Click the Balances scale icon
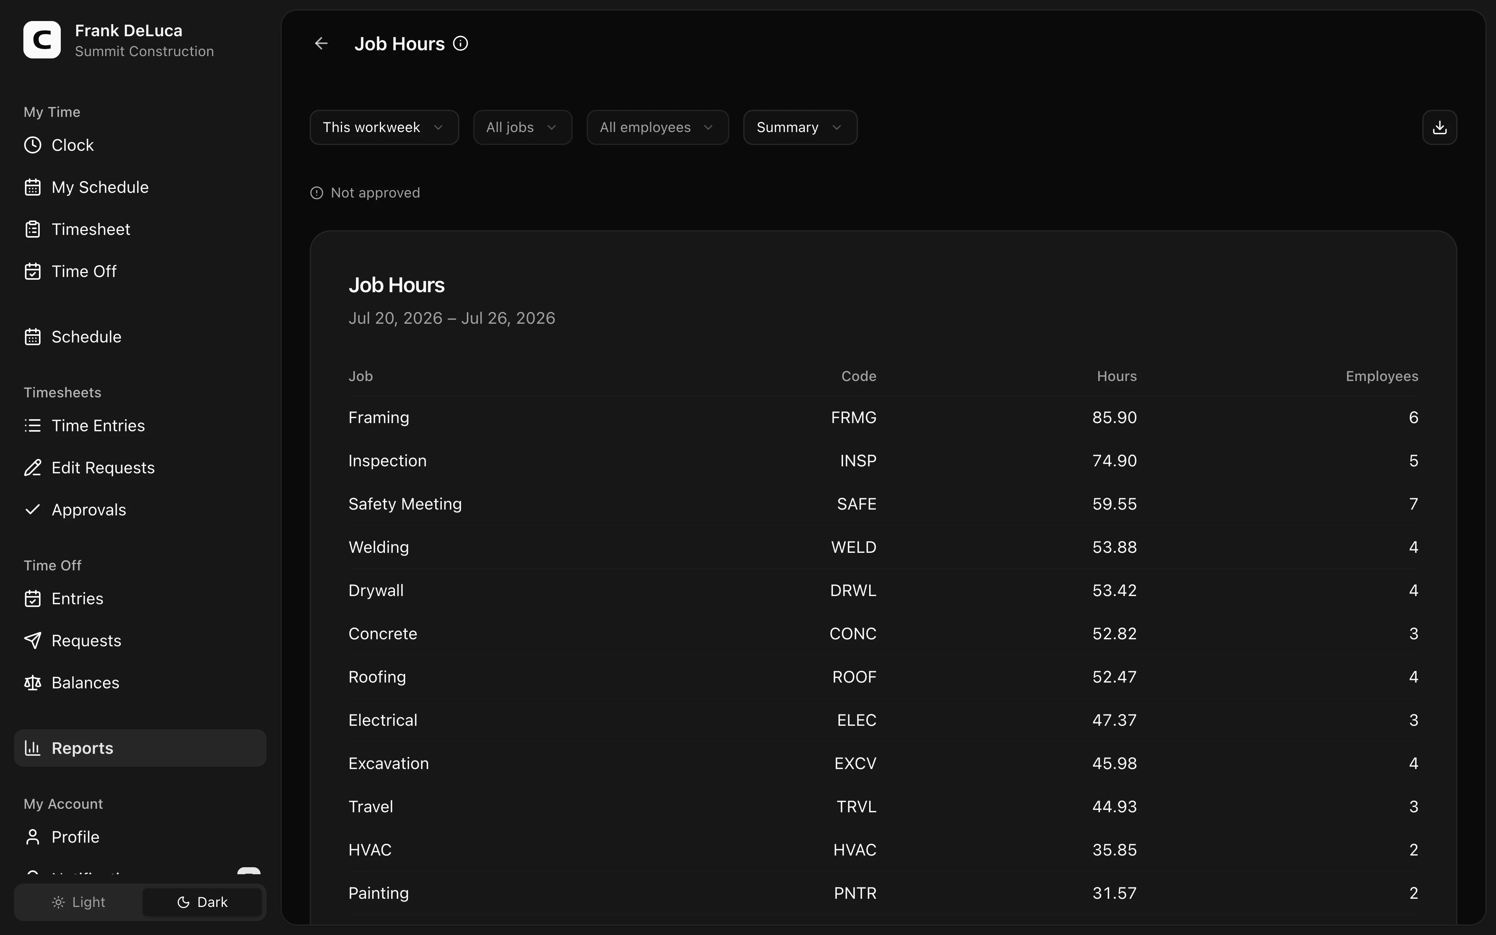Image resolution: width=1496 pixels, height=935 pixels. point(33,683)
